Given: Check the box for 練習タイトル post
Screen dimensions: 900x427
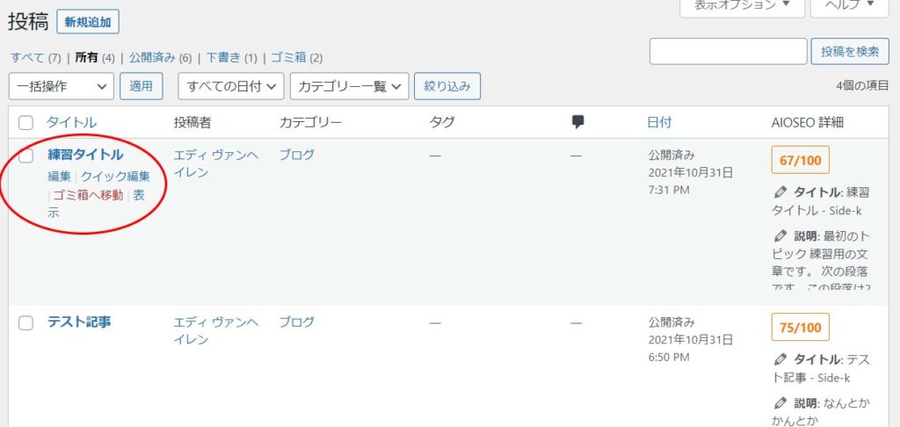Looking at the screenshot, I should click(25, 156).
